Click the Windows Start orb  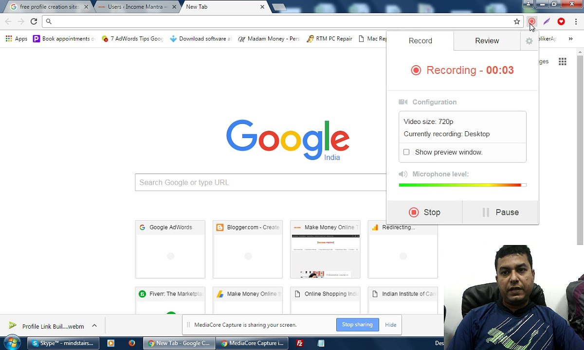(11, 343)
